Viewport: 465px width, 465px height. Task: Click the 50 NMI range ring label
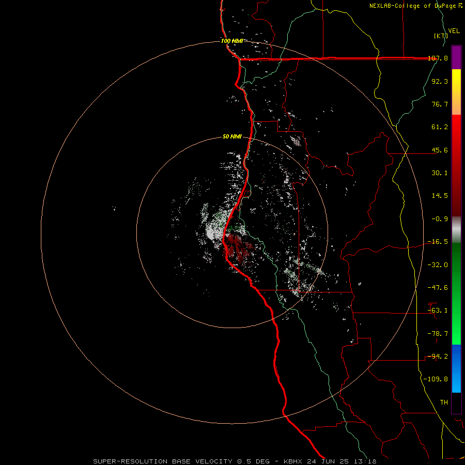click(x=232, y=137)
